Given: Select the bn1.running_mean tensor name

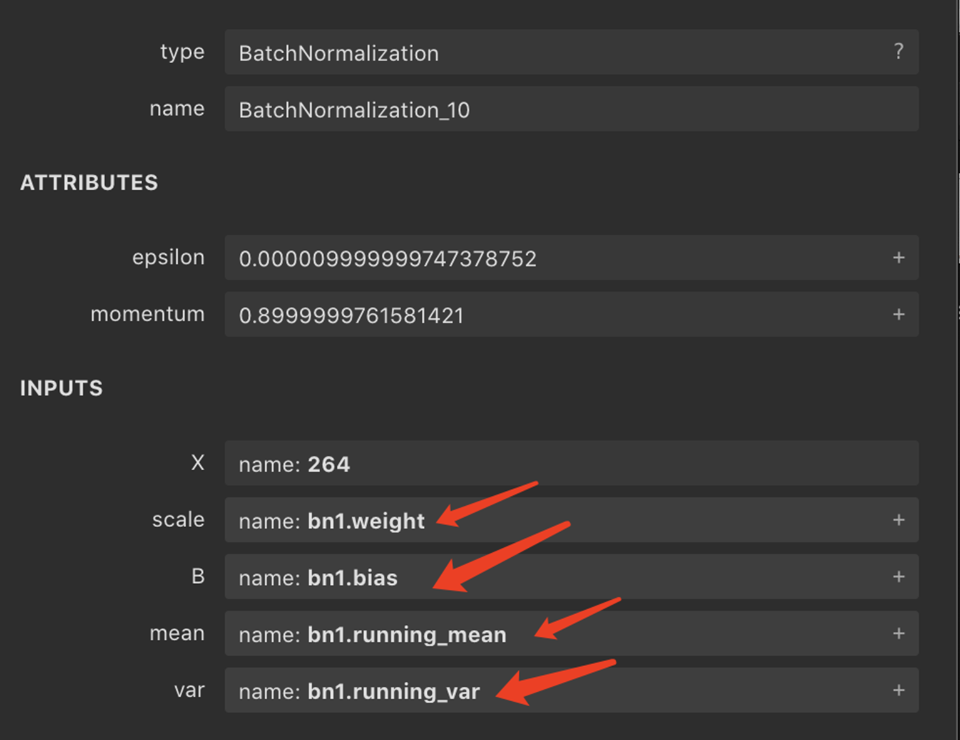Looking at the screenshot, I should [407, 635].
